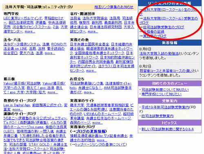Open the 司法の部屋 link
Screen dimensions: 204x154
(18, 145)
